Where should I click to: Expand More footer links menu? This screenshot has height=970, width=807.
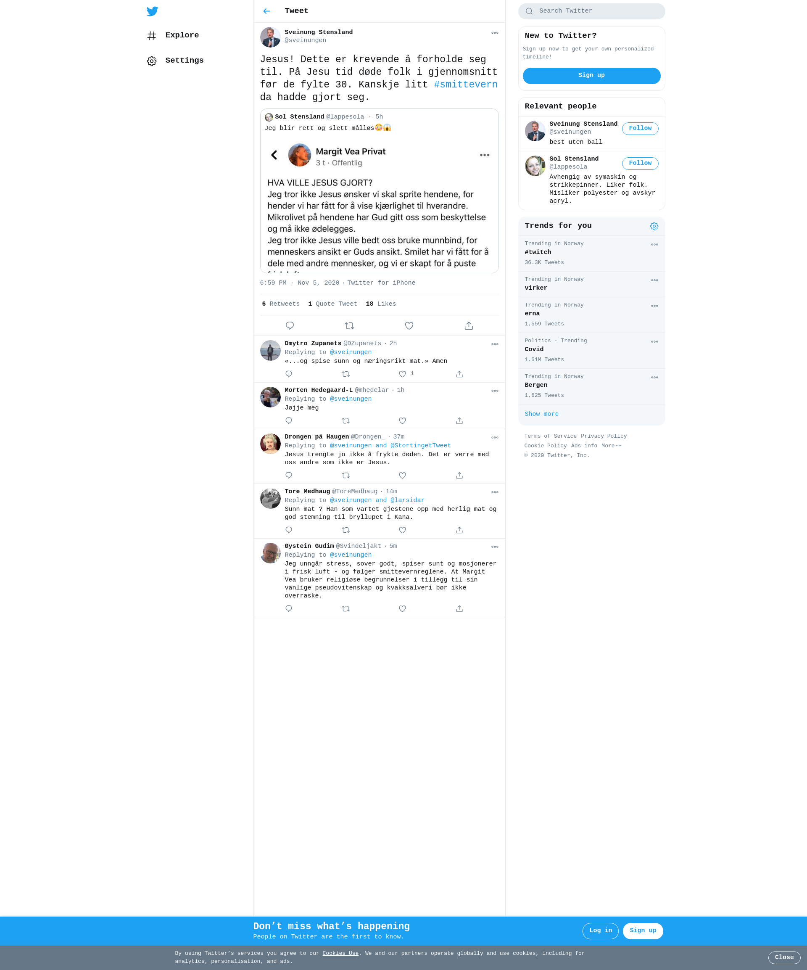[x=611, y=446]
